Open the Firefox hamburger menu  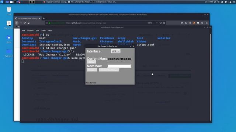coord(206,23)
